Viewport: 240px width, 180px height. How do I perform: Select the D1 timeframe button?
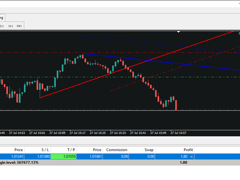1,26
